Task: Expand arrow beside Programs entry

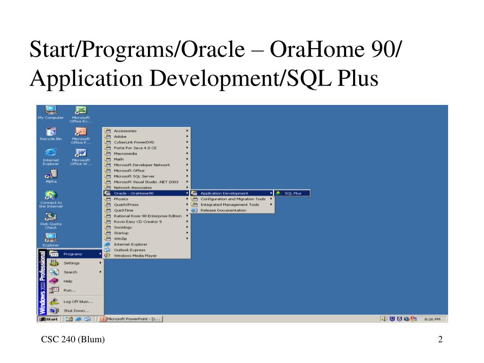Action: coord(100,254)
